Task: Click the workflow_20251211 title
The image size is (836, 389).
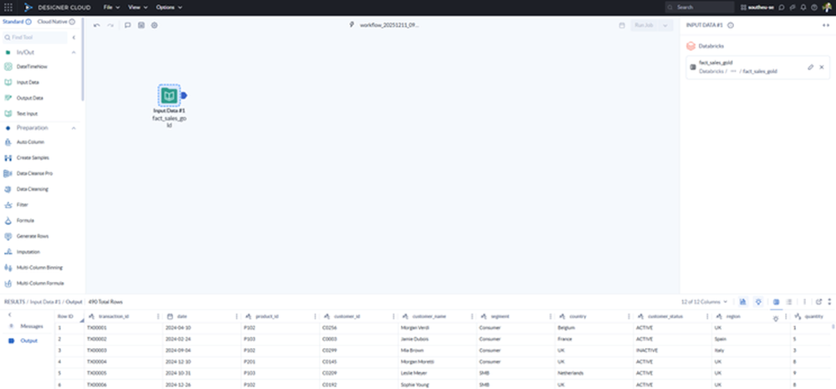Action: (x=389, y=25)
